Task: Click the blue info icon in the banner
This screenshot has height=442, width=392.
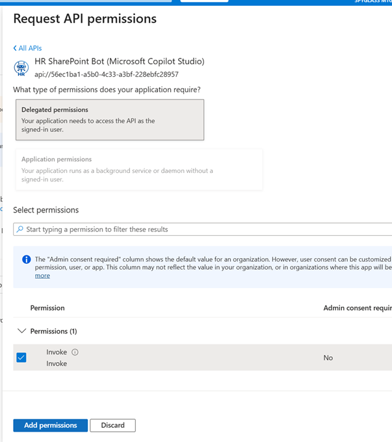Action: (27, 259)
